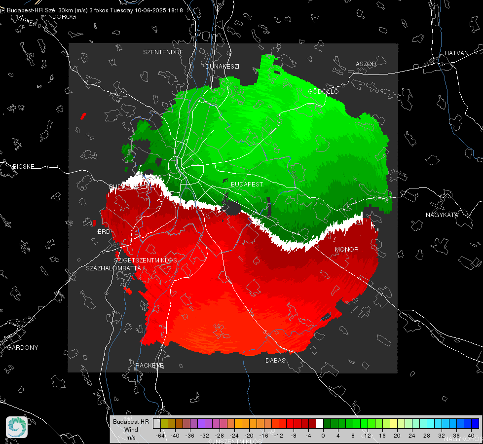Click the SZÁZHALOMBATTA map label
This screenshot has width=483, height=444.
[113, 268]
